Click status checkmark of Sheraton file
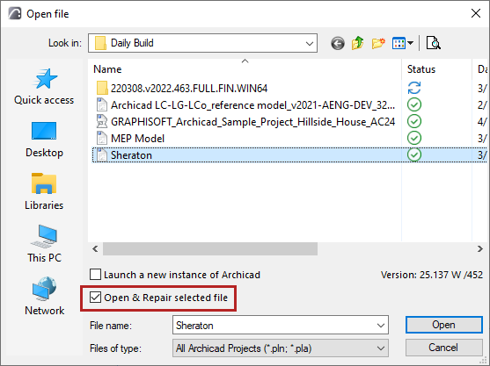The width and height of the screenshot is (490, 366). (414, 155)
